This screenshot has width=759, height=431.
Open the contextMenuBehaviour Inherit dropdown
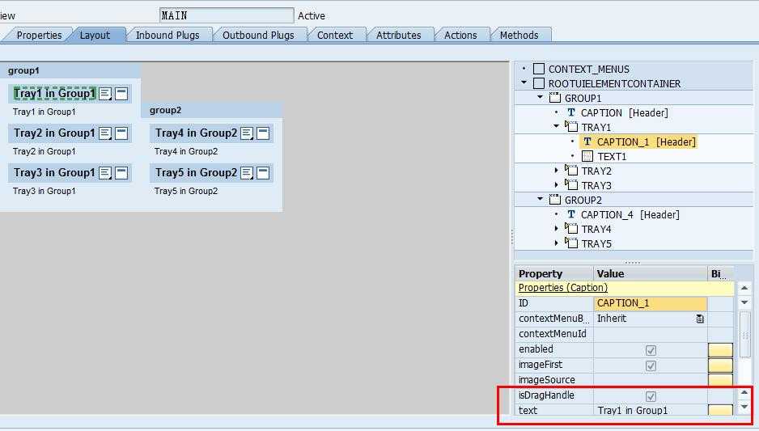tap(699, 319)
